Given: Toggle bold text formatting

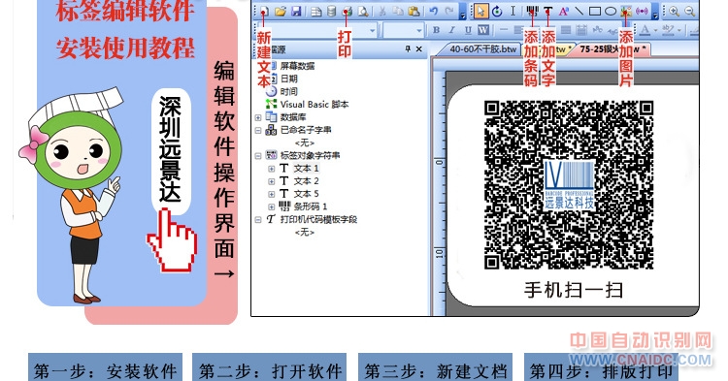Looking at the screenshot, I should [x=436, y=30].
